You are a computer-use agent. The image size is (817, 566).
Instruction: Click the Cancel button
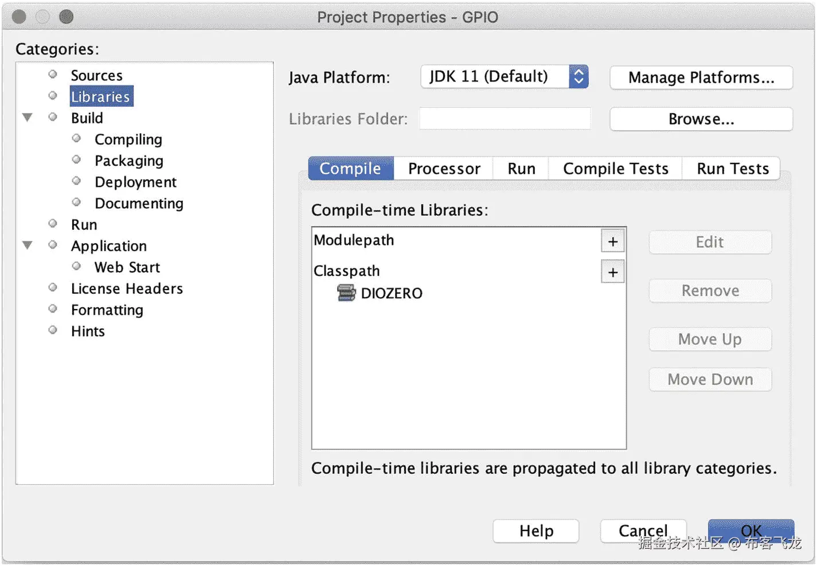coord(643,530)
